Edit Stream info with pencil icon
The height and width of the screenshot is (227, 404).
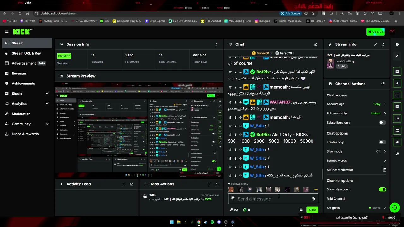375,44
